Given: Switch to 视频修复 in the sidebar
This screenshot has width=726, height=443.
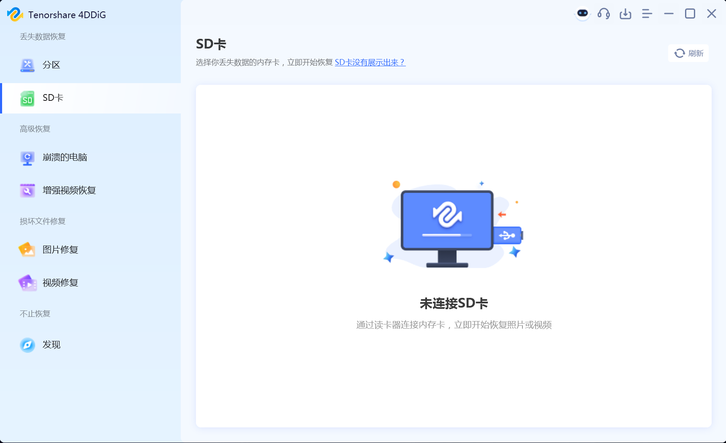Looking at the screenshot, I should (60, 283).
